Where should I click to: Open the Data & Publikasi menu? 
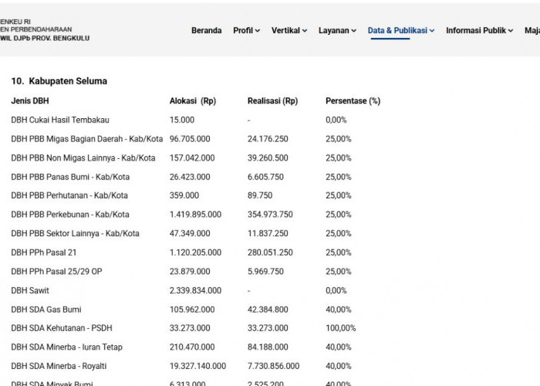(x=401, y=30)
